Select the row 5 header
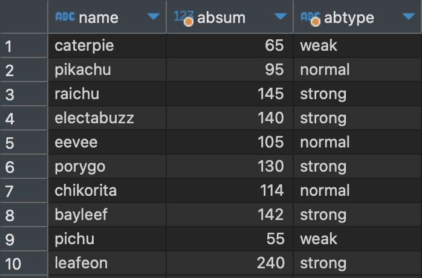 pos(24,143)
